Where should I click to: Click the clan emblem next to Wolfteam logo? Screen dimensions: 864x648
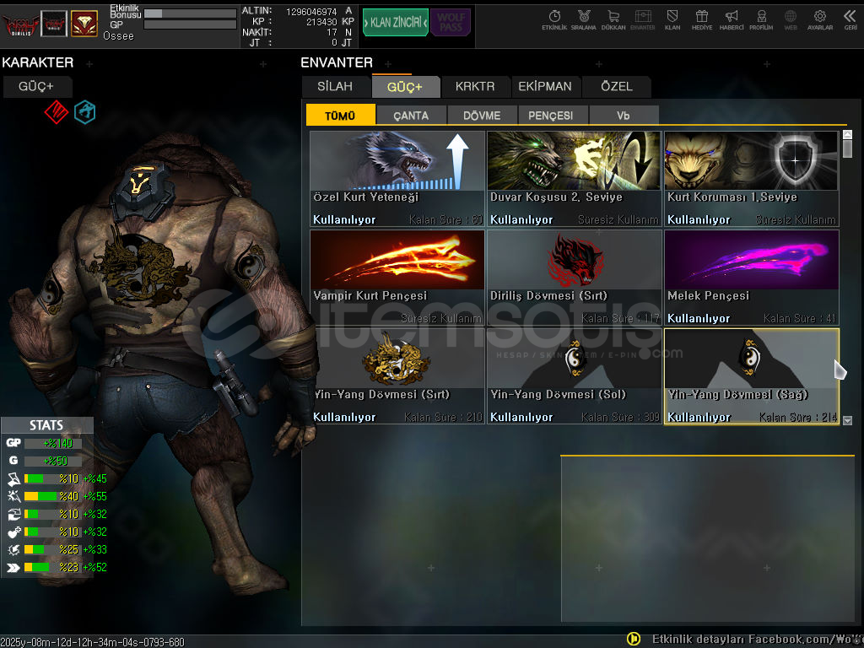pos(54,24)
